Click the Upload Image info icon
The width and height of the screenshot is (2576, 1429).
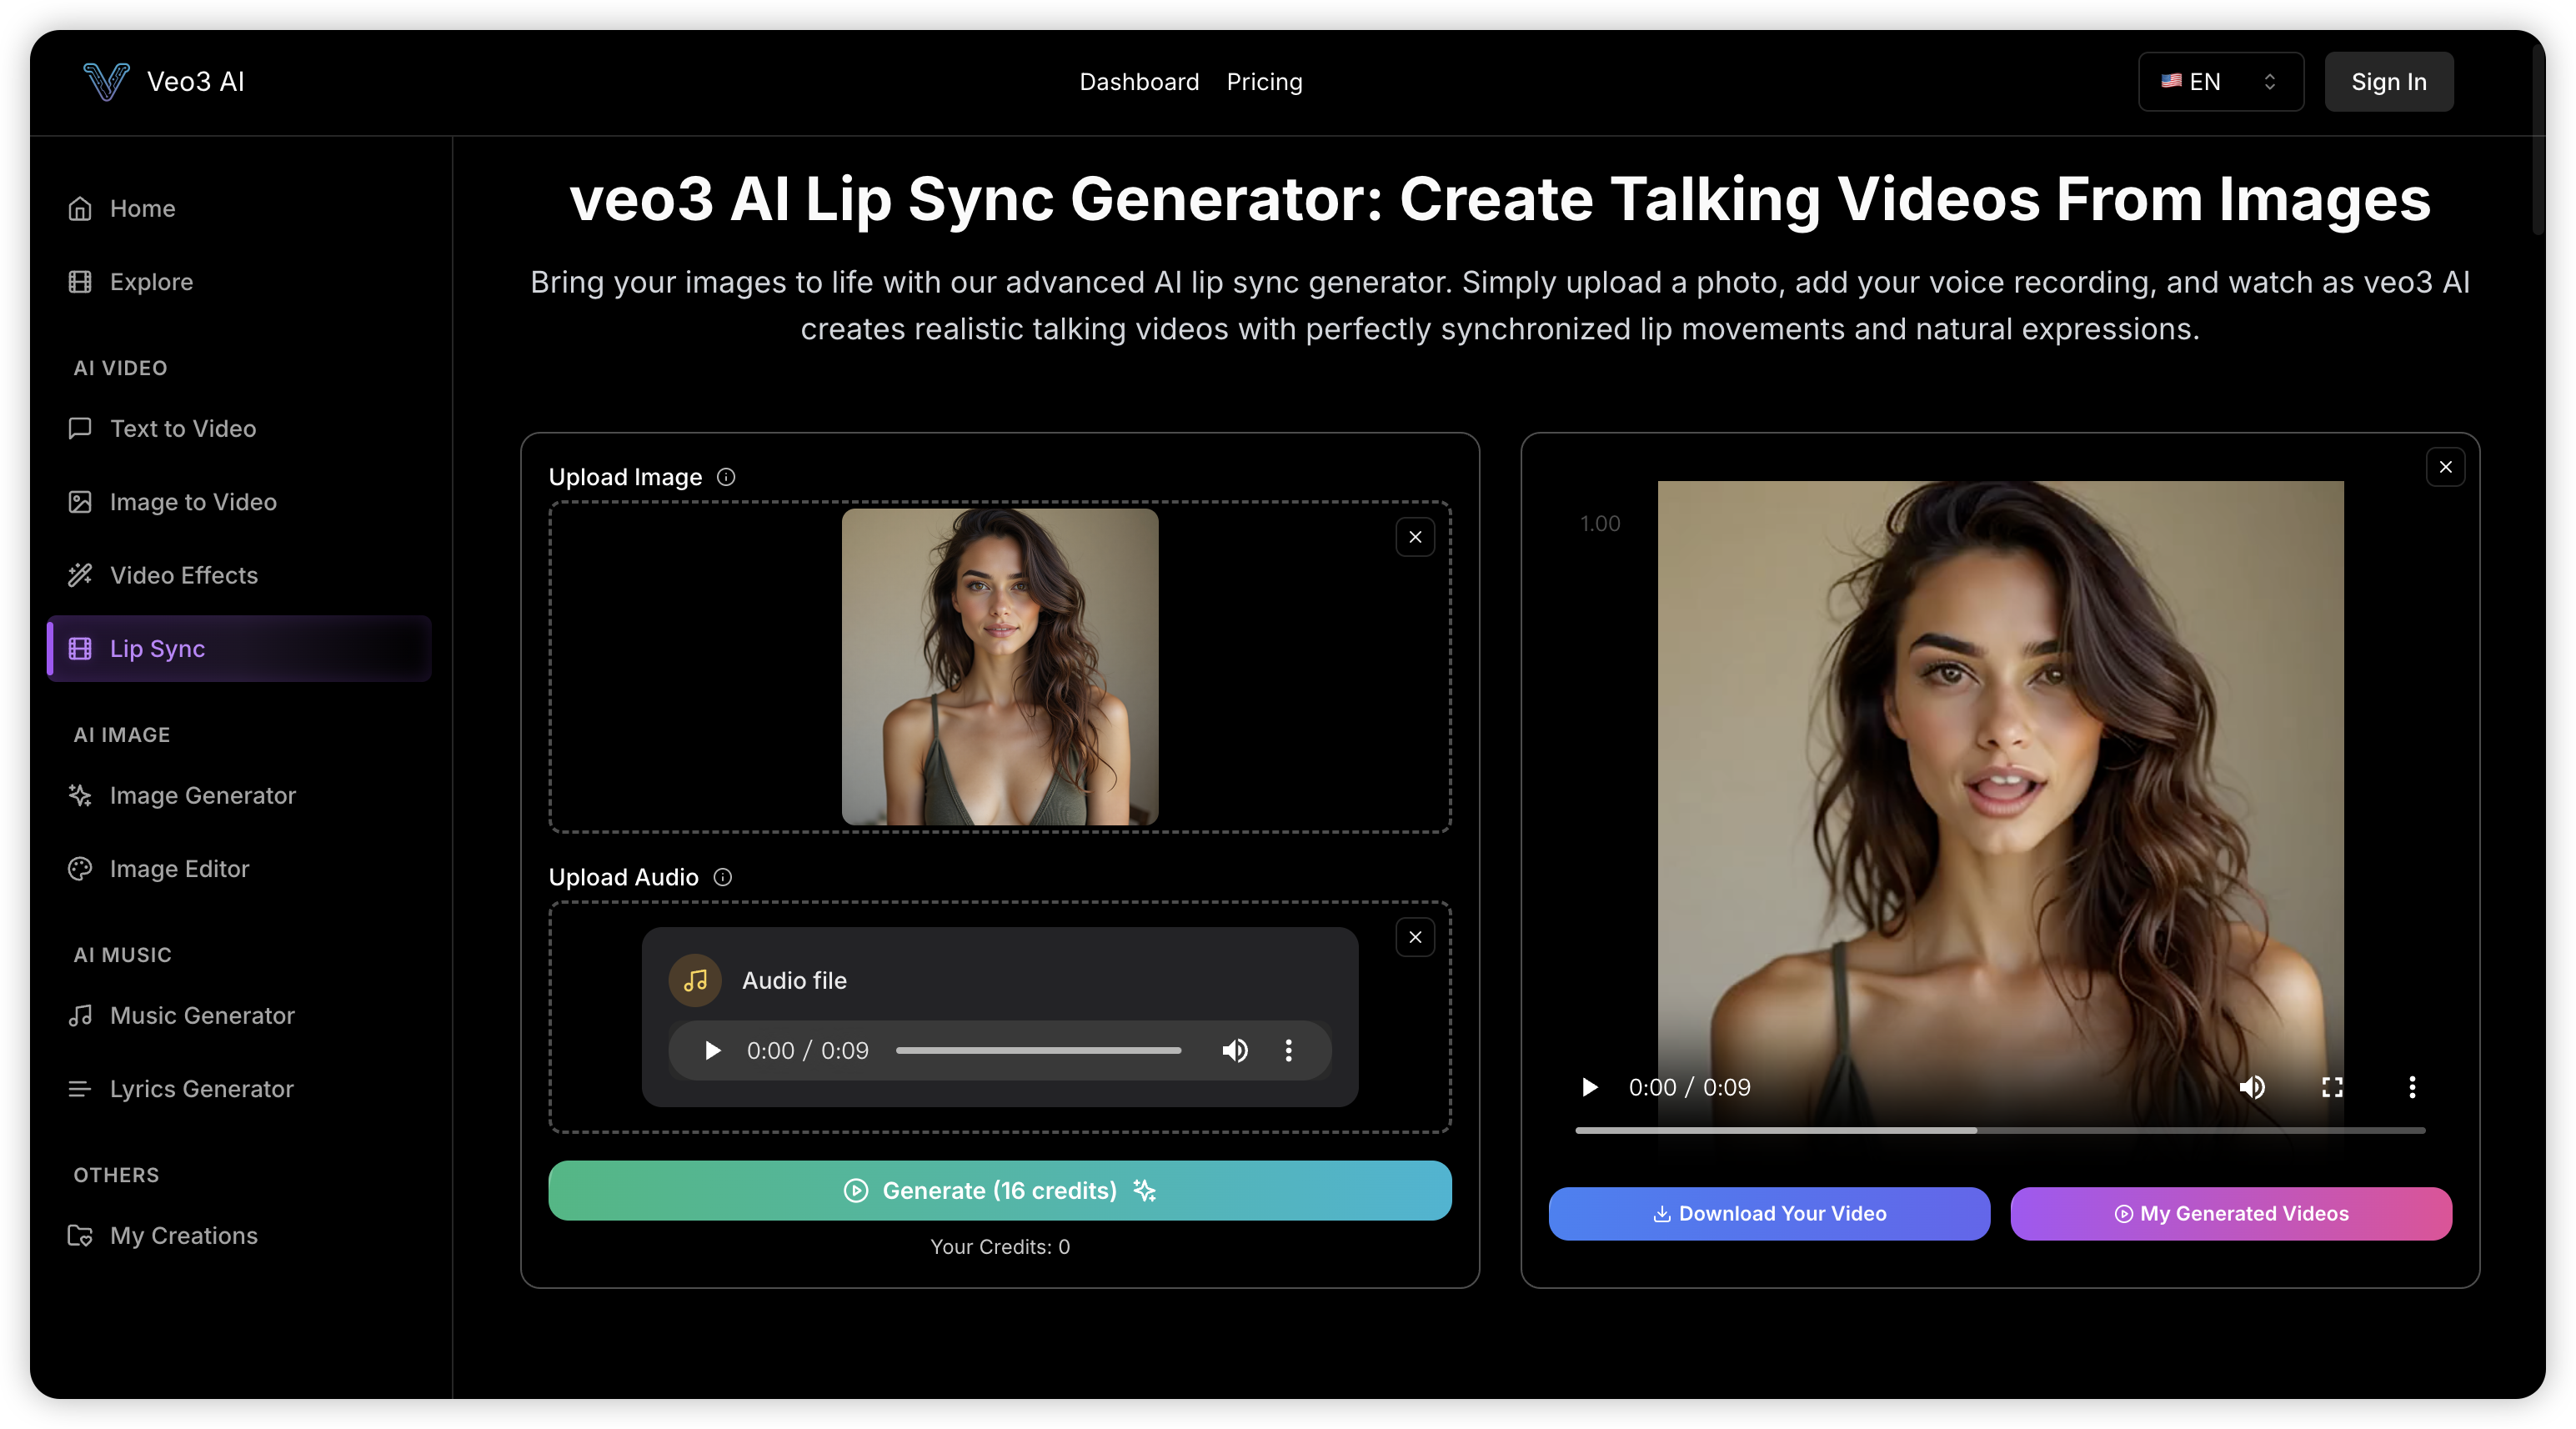pos(726,477)
